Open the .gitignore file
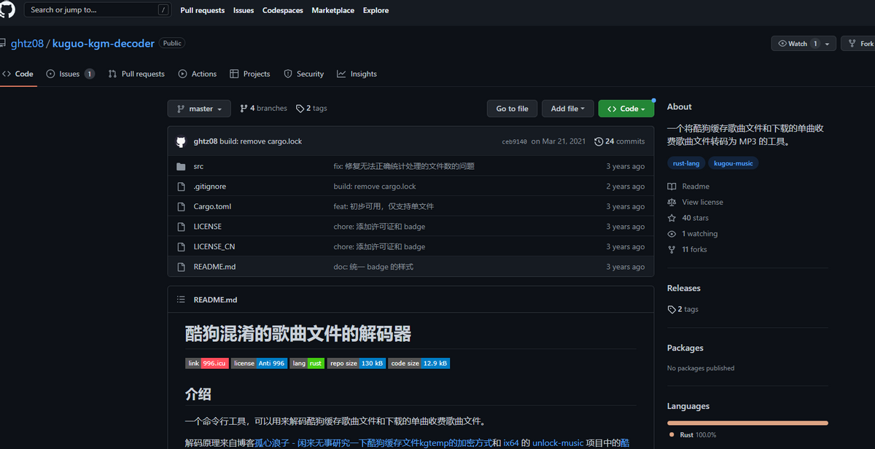 (x=210, y=187)
